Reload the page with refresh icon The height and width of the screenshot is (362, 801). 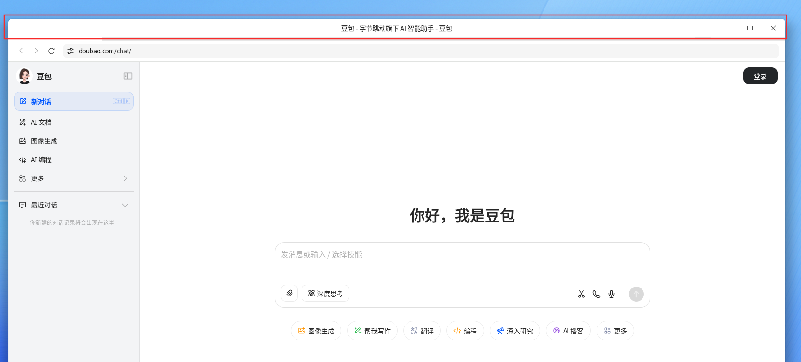(x=52, y=51)
